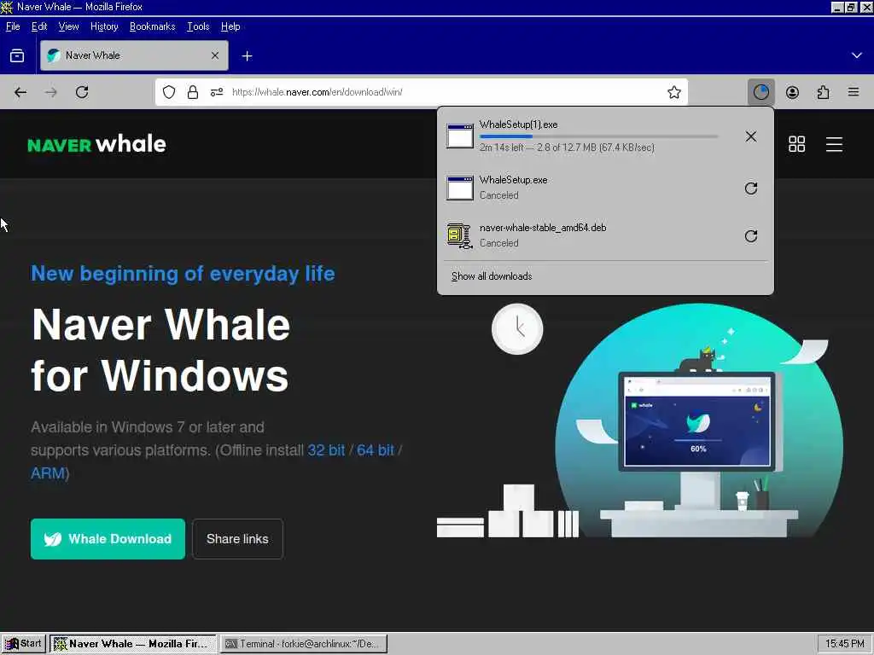This screenshot has height=655, width=874.
Task: Click the Whale Download button
Action: [108, 539]
